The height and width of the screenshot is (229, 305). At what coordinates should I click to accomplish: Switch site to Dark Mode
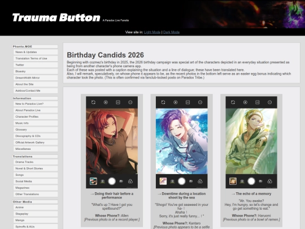coord(171,32)
